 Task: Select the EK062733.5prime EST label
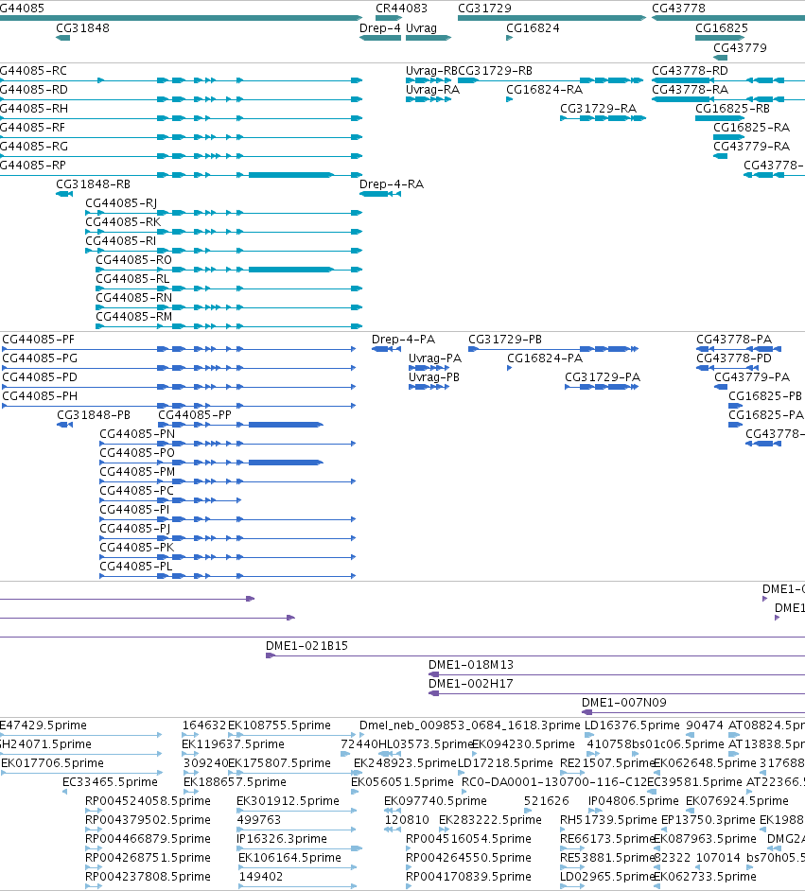click(705, 876)
